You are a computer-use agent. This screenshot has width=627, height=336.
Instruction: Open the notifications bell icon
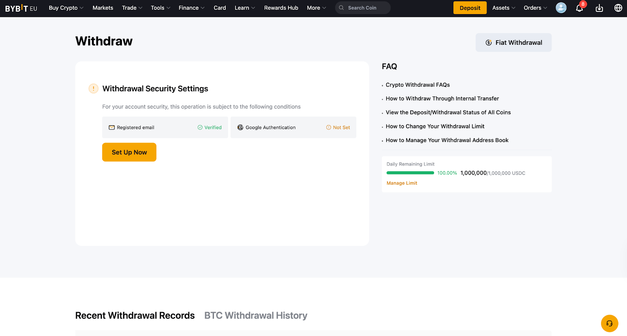[x=579, y=8]
